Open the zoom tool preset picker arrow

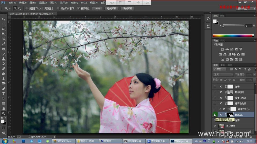[x=10, y=8]
